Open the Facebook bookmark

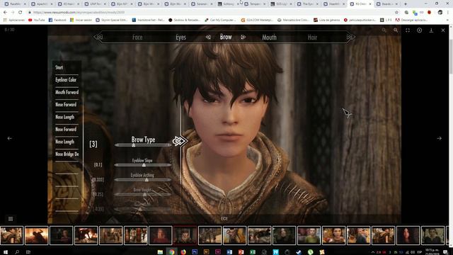pyautogui.click(x=57, y=20)
